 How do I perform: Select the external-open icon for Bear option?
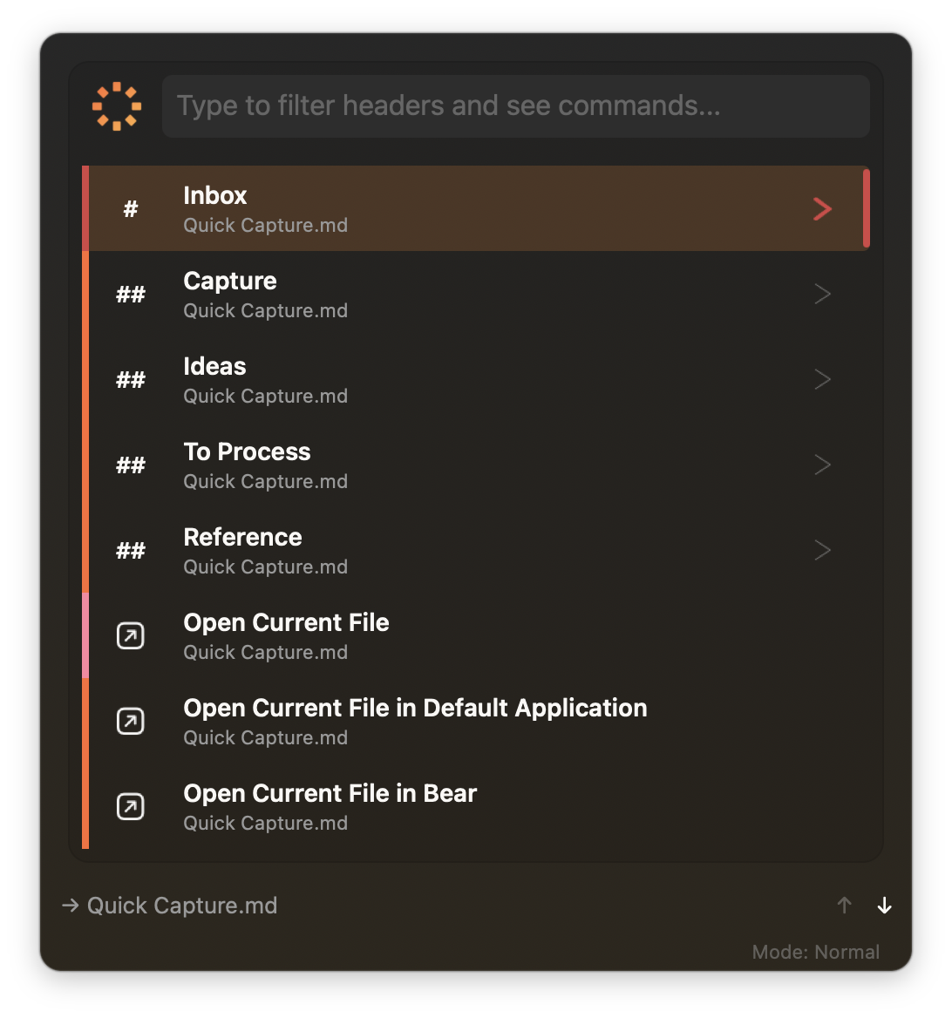click(x=130, y=806)
